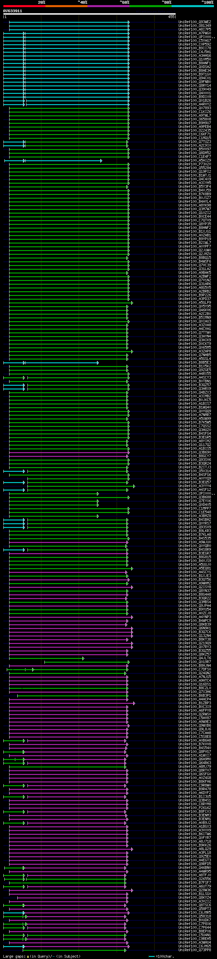217x959 pixels.
Task: Select hit UniRef100_C6KF71
Action: coord(195,134)
